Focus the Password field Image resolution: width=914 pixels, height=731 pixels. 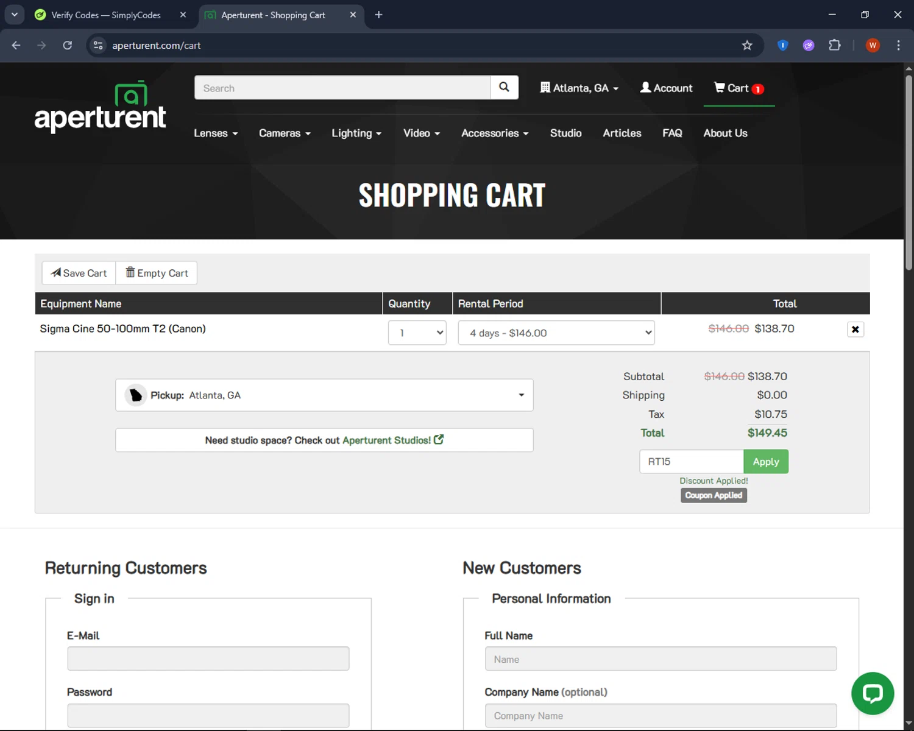[208, 715]
